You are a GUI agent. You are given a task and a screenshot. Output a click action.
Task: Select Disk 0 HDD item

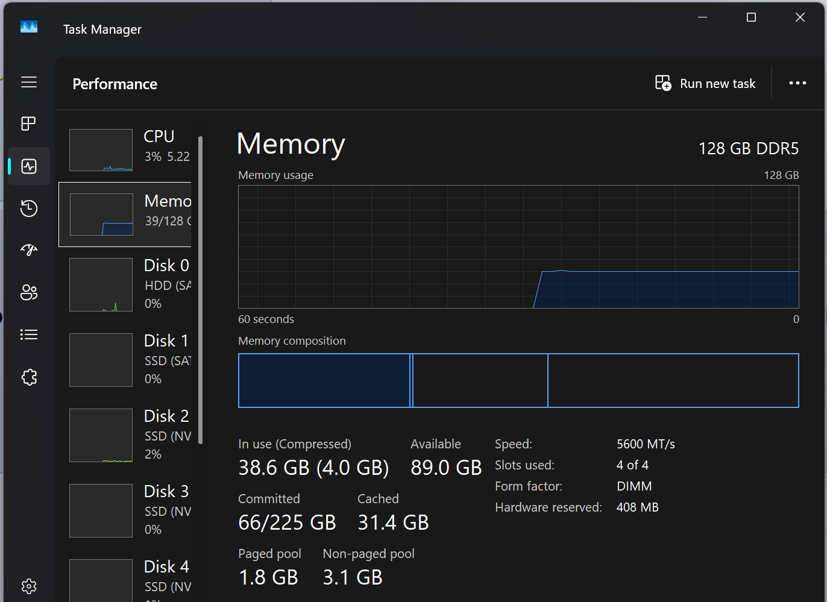point(125,284)
